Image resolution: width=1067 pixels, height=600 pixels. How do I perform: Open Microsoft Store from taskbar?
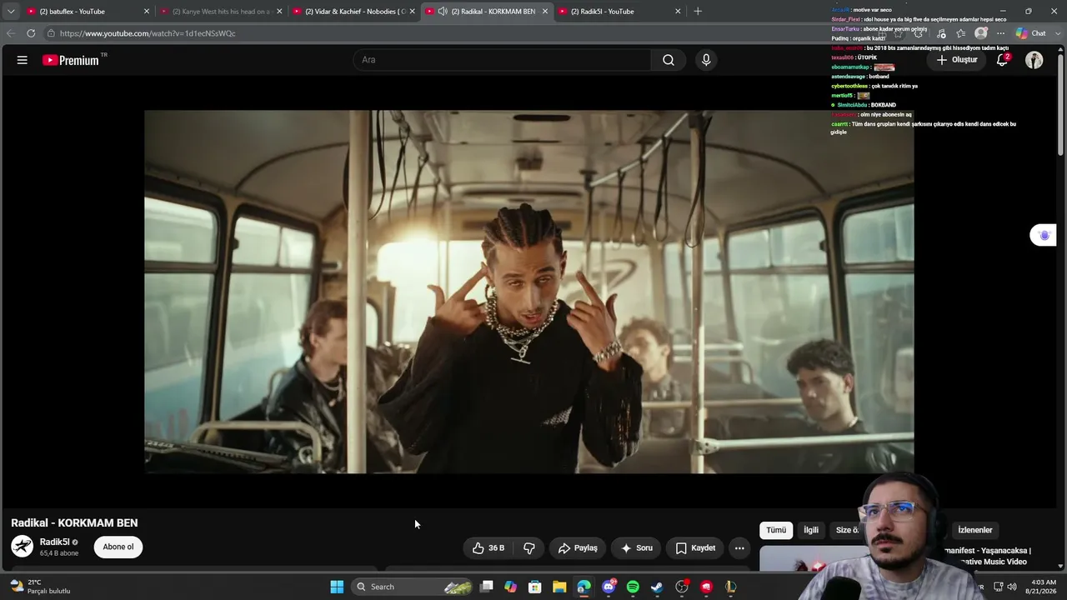(x=535, y=587)
